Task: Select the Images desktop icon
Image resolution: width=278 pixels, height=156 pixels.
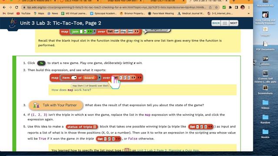Action: 265,32
